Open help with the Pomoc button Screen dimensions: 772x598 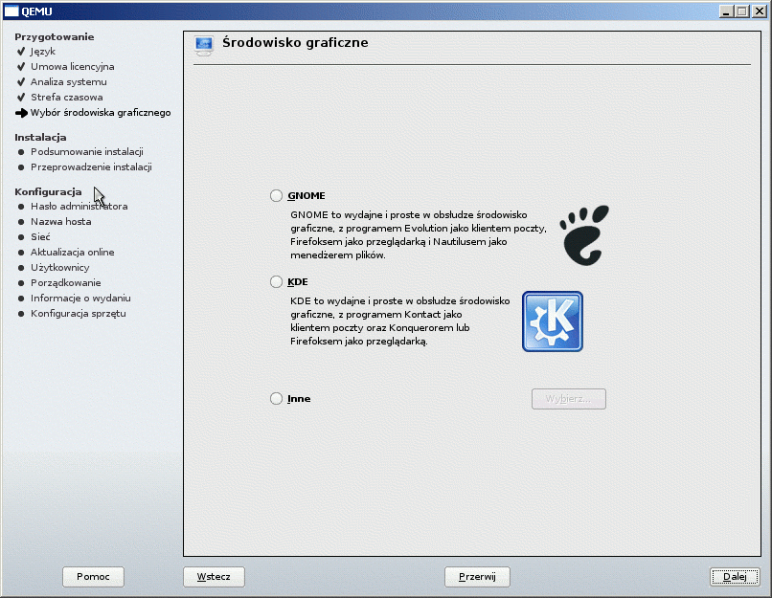[x=93, y=577]
